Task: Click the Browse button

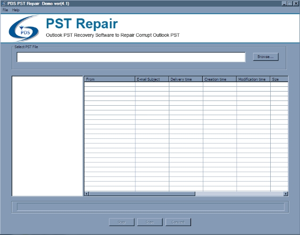Action: coord(266,57)
